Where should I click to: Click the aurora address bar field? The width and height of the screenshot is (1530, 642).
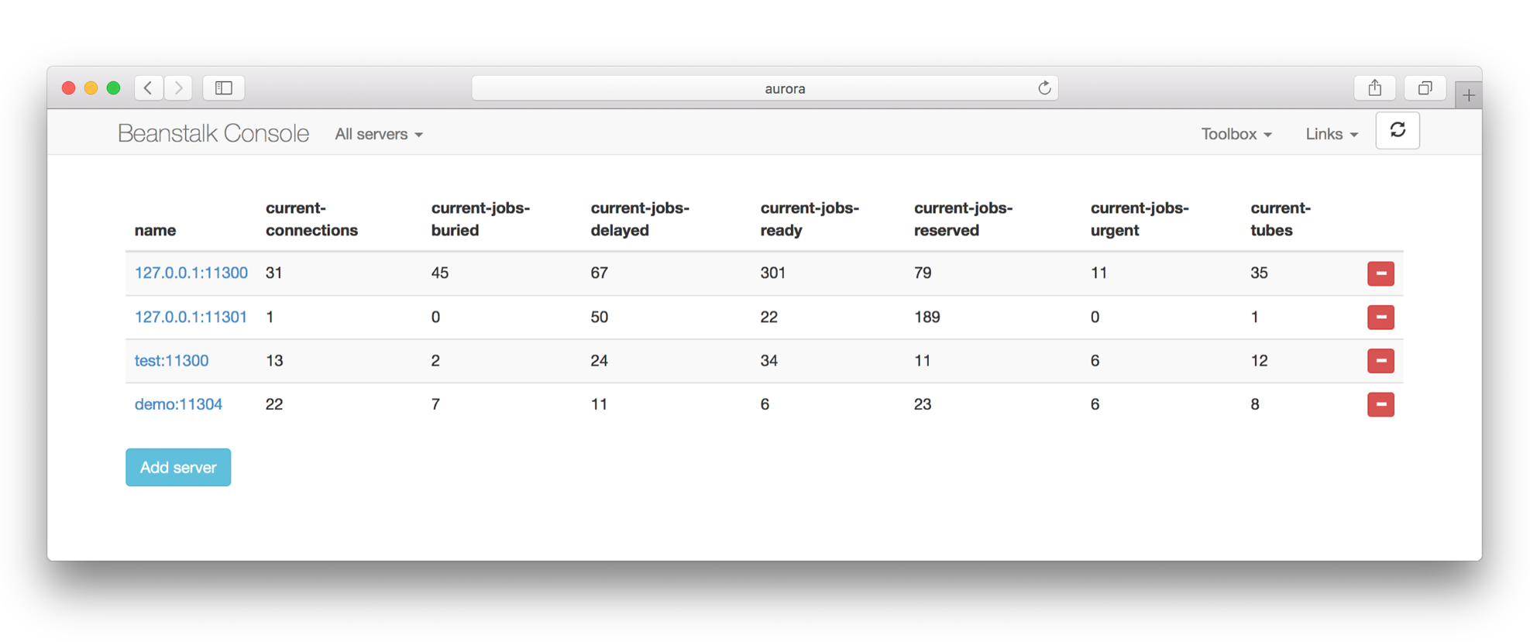coord(765,88)
